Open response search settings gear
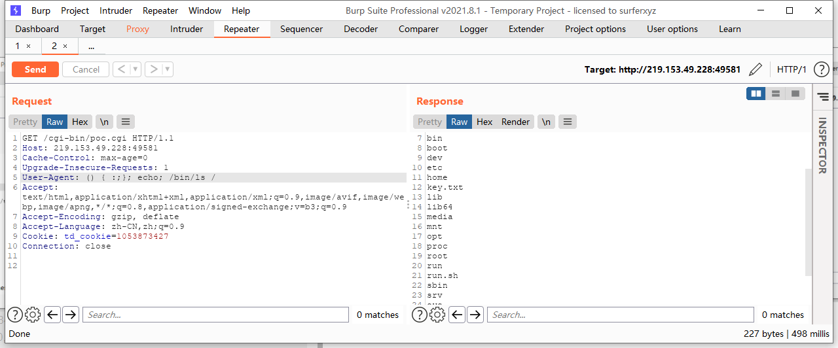The height and width of the screenshot is (348, 838). click(437, 315)
